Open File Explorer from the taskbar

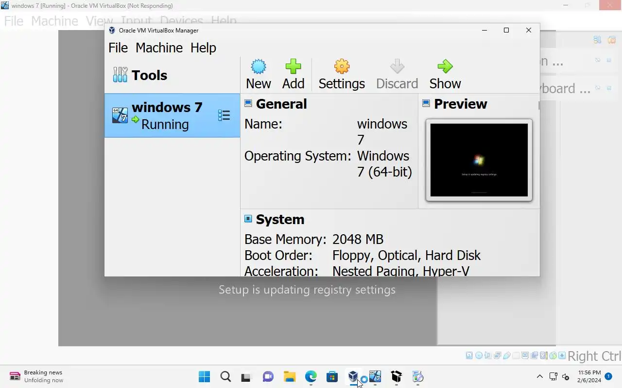point(289,376)
